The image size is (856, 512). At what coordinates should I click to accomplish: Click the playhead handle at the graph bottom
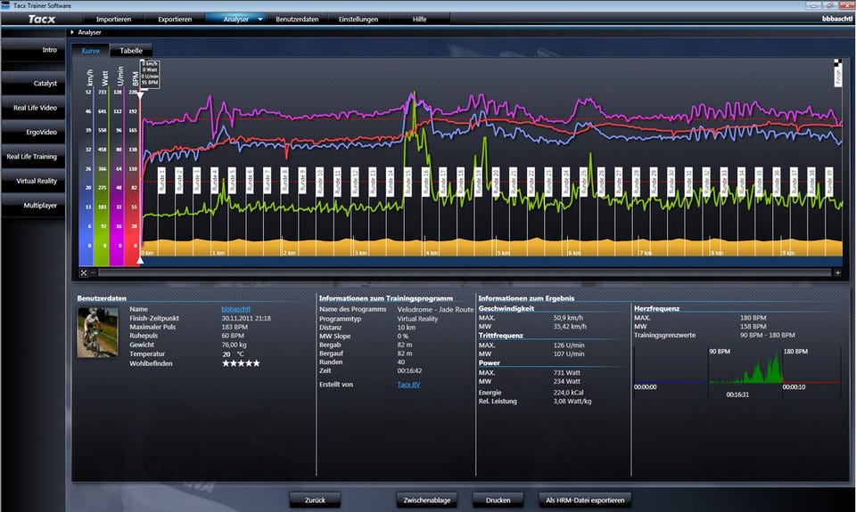pyautogui.click(x=140, y=262)
